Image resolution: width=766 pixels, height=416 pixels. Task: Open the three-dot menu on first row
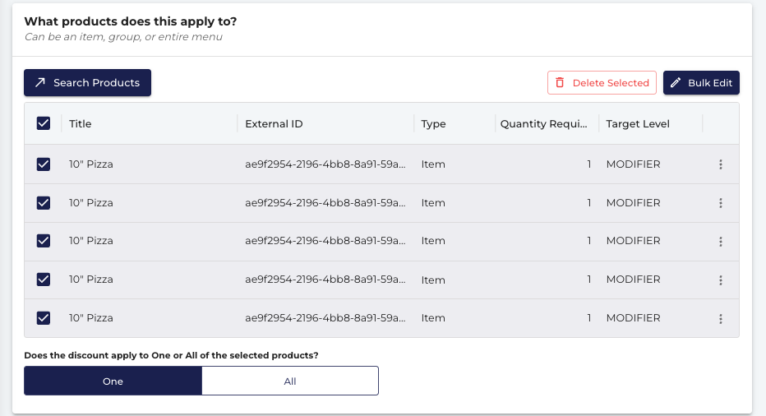pyautogui.click(x=721, y=164)
